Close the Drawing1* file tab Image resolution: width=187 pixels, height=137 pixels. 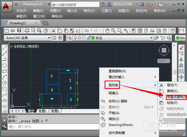coord(36,23)
